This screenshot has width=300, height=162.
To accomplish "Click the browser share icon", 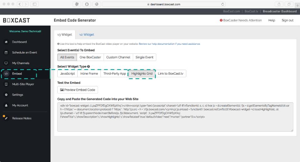I will [x=278, y=4].
